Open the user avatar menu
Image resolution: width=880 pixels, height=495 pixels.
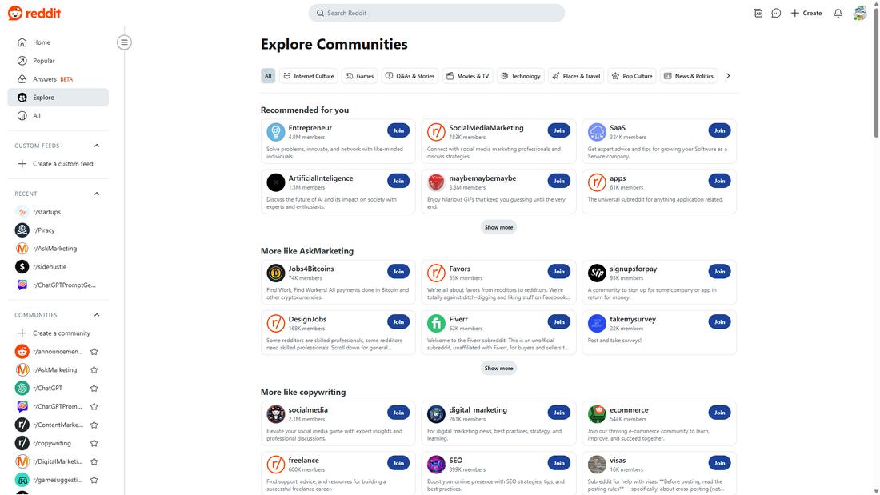tap(859, 13)
